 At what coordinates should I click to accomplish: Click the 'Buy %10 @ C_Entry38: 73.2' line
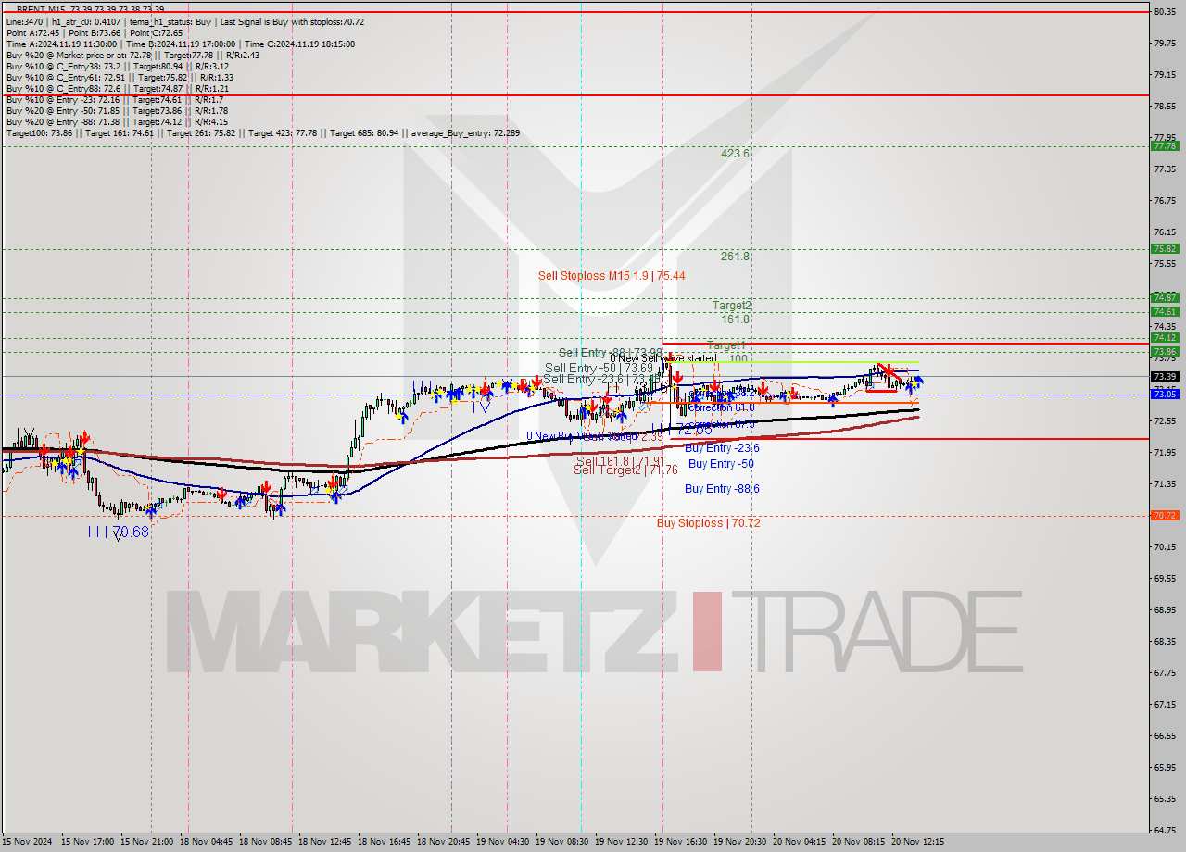[x=118, y=66]
